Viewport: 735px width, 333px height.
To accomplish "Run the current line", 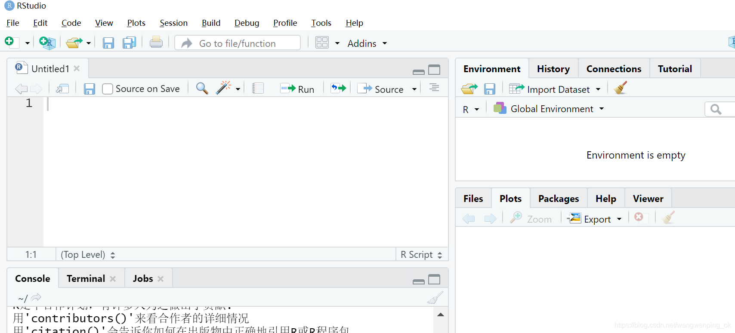I will pyautogui.click(x=297, y=89).
